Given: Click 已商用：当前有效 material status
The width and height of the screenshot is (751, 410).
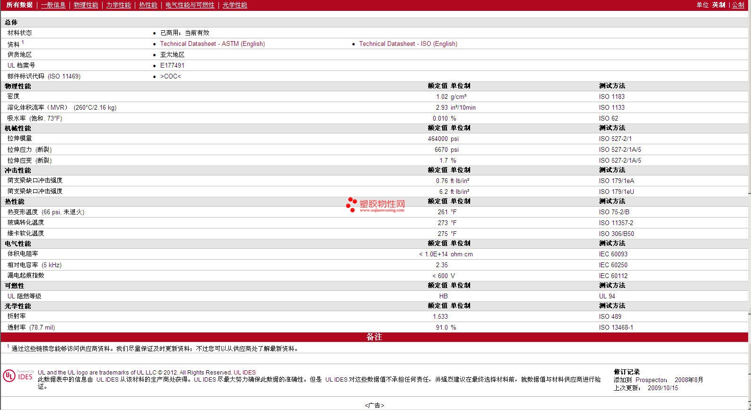Looking at the screenshot, I should click(184, 33).
